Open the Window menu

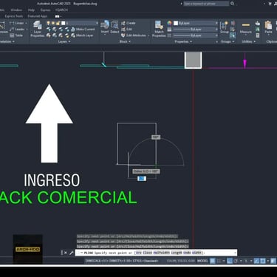pyautogui.click(x=16, y=10)
